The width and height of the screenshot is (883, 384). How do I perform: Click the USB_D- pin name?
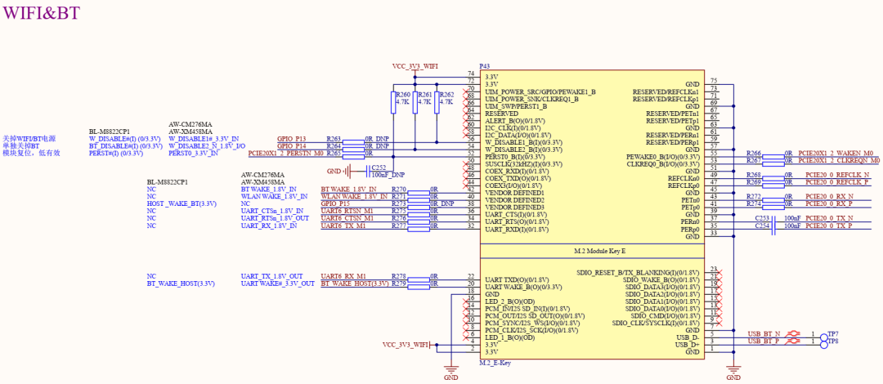click(x=688, y=337)
